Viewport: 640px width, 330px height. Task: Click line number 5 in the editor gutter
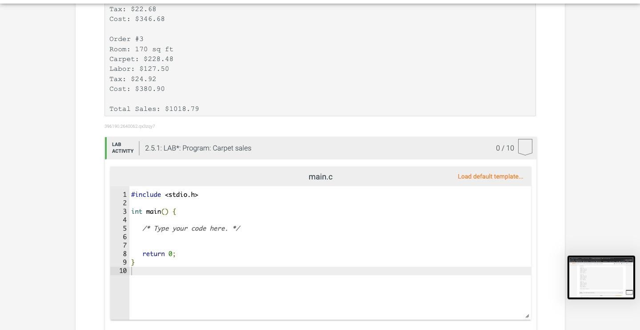tap(125, 228)
